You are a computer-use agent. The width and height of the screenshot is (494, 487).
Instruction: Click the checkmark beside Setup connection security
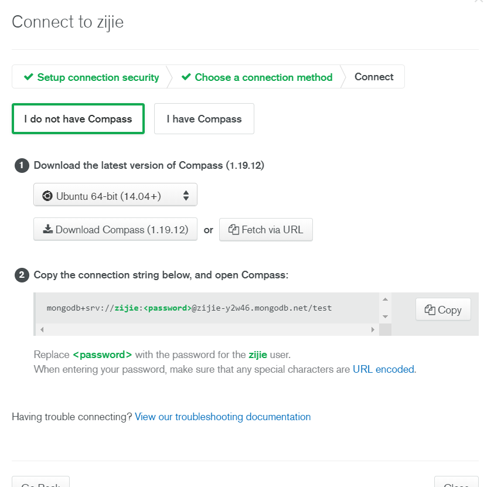29,77
